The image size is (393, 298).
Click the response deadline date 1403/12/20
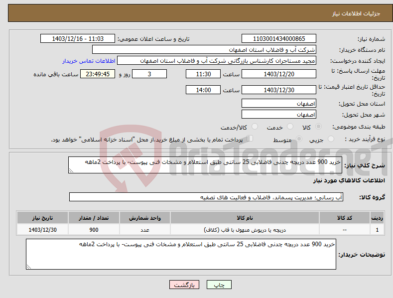pyautogui.click(x=279, y=74)
